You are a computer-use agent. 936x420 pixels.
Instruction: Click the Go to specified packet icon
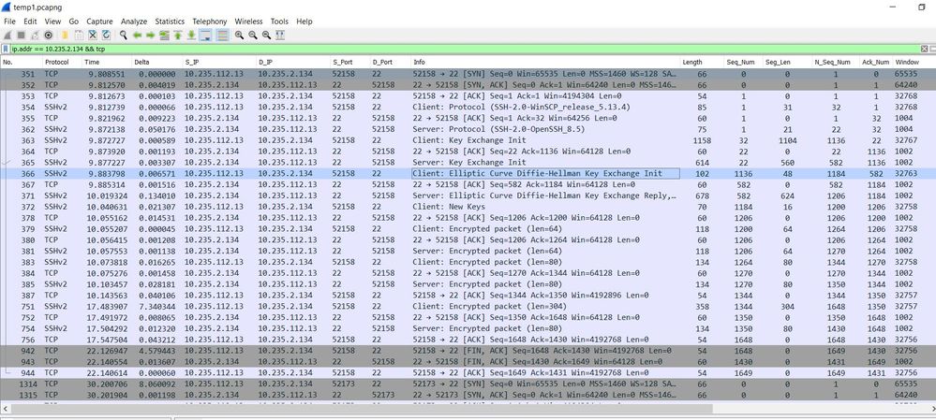pos(164,36)
